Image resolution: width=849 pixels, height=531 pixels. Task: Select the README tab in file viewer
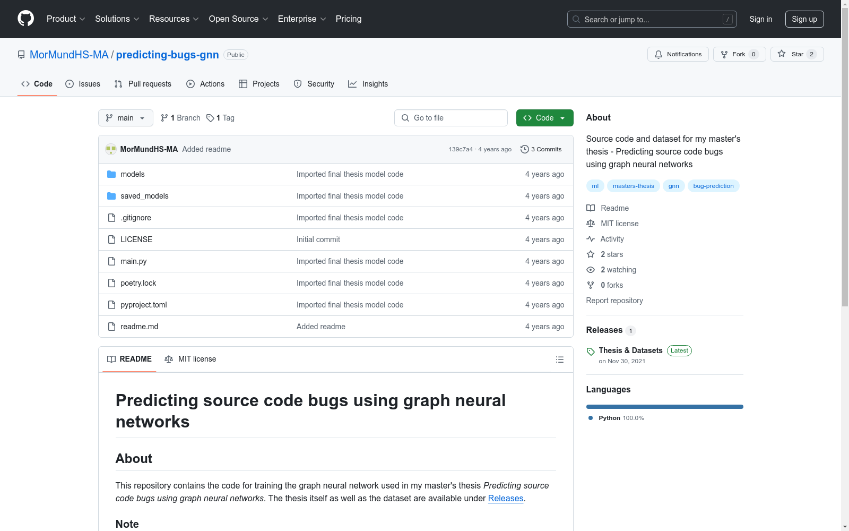[x=129, y=359]
